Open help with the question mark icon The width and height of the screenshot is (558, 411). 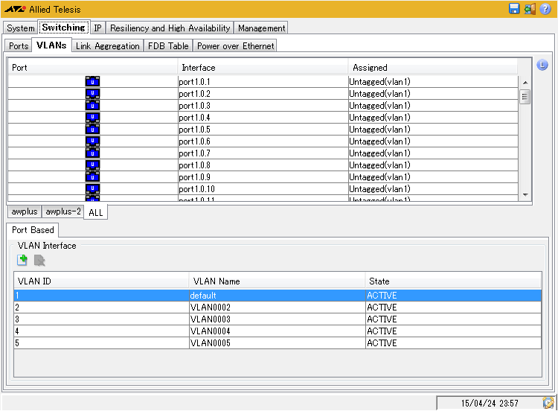coord(546,9)
